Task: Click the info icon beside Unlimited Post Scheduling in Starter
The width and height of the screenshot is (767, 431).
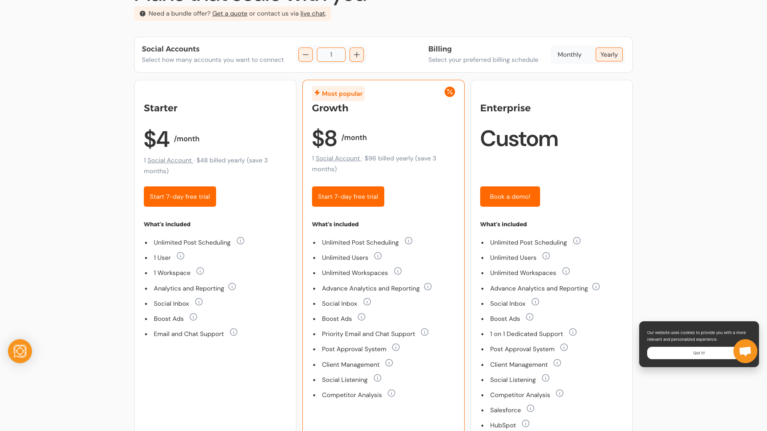Action: (240, 241)
